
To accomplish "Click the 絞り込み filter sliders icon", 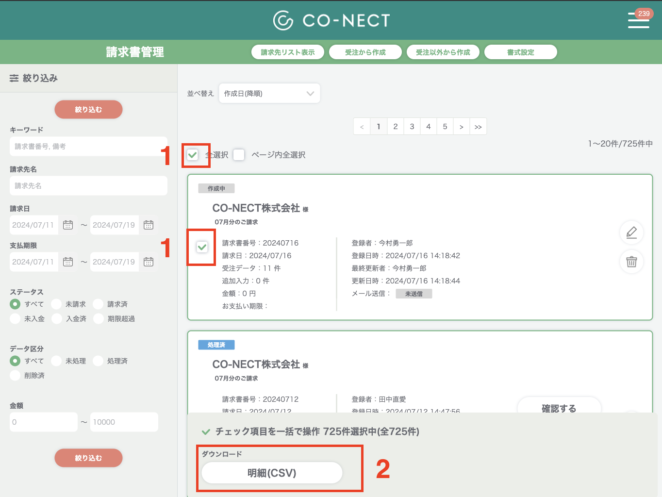I will pyautogui.click(x=14, y=78).
